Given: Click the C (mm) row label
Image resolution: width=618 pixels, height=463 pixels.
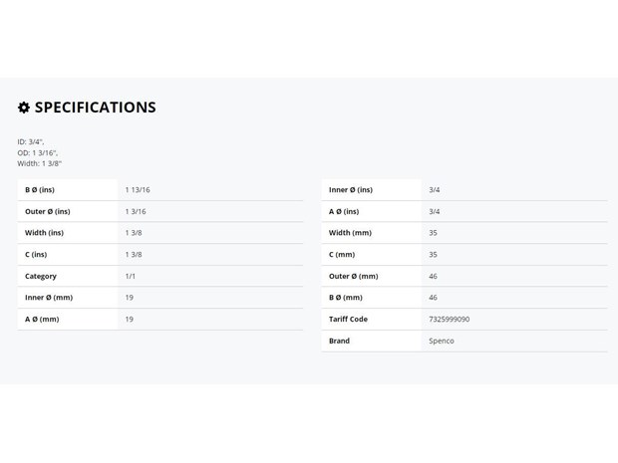Looking at the screenshot, I should [342, 254].
